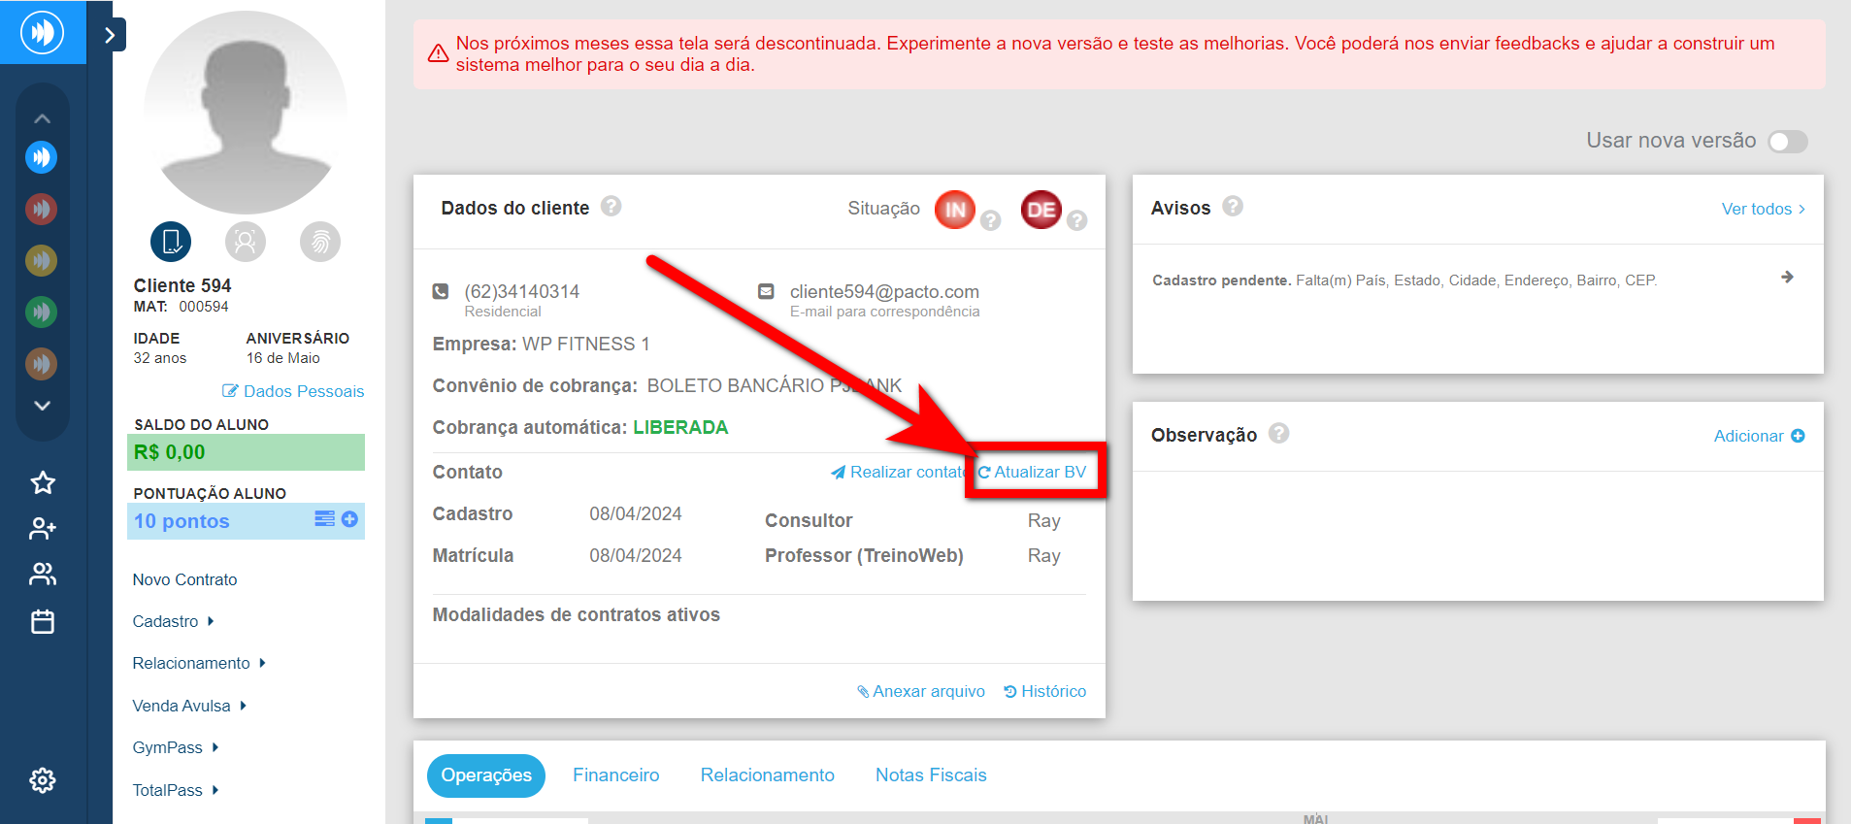Click help icon next to Dados do cliente

(x=611, y=207)
